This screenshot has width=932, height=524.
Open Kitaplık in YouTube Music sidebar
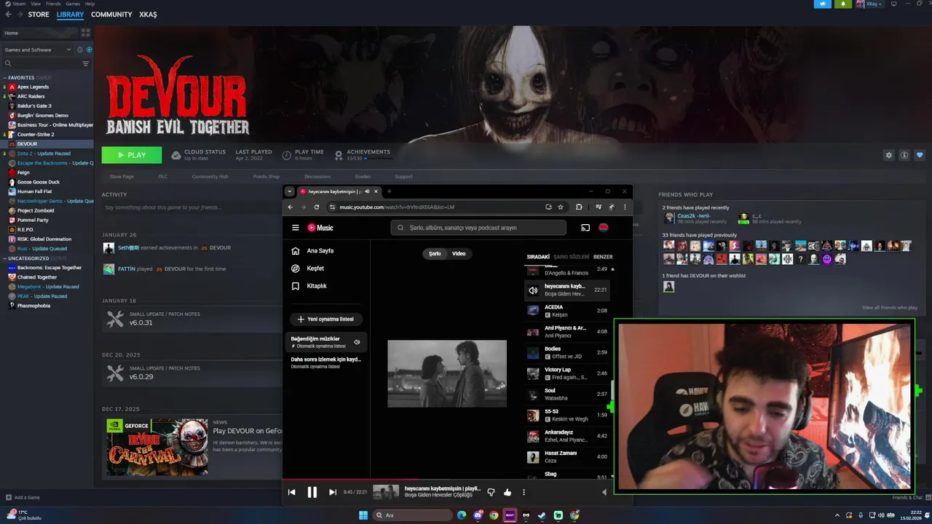tap(317, 286)
